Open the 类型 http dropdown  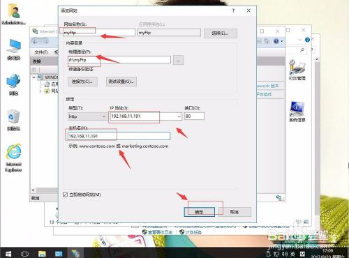point(87,116)
